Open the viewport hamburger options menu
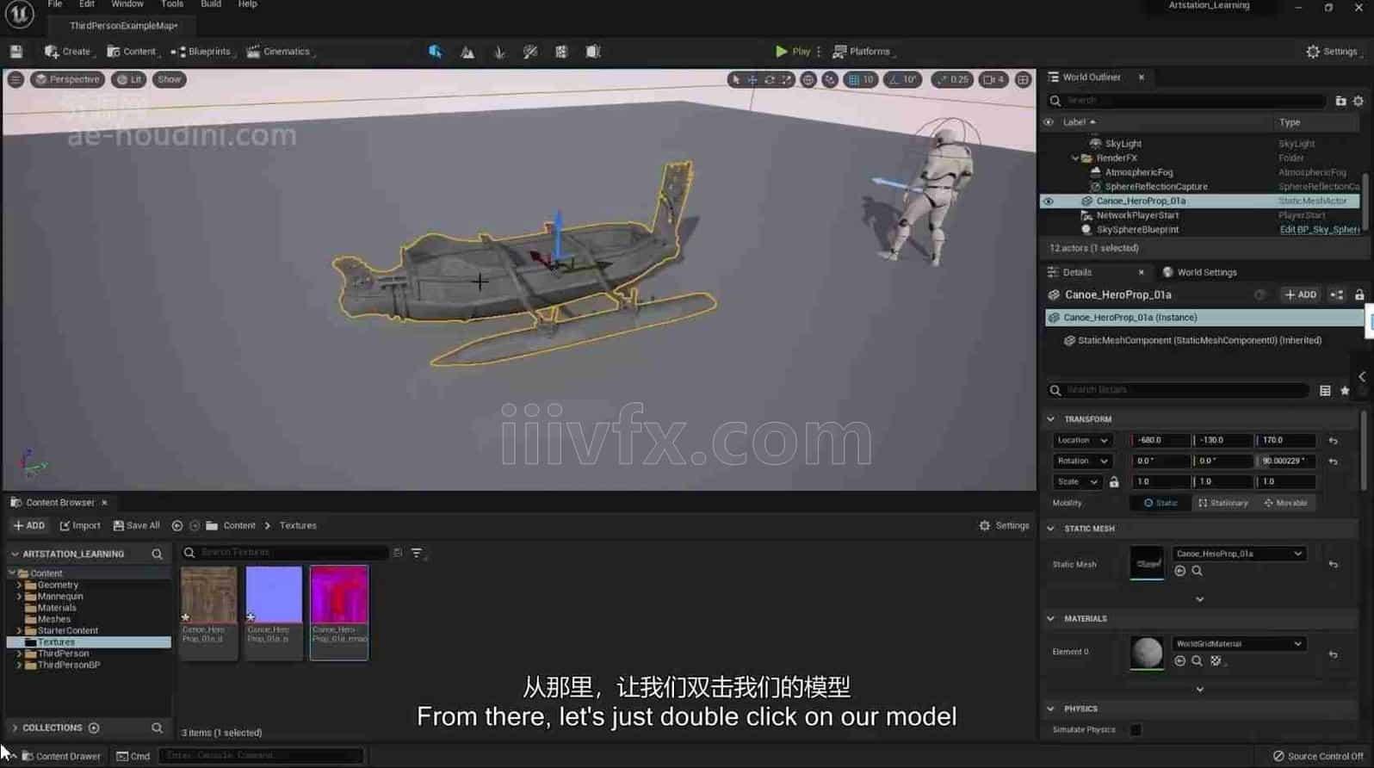This screenshot has height=768, width=1374. [15, 79]
